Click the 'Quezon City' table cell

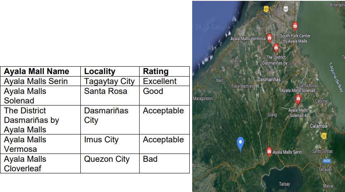coord(110,163)
